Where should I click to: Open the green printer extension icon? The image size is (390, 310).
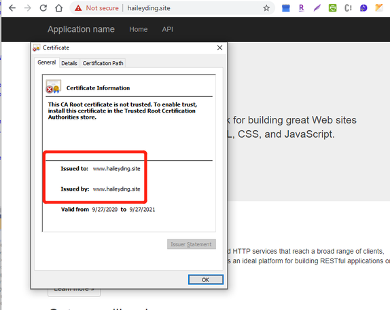332,8
